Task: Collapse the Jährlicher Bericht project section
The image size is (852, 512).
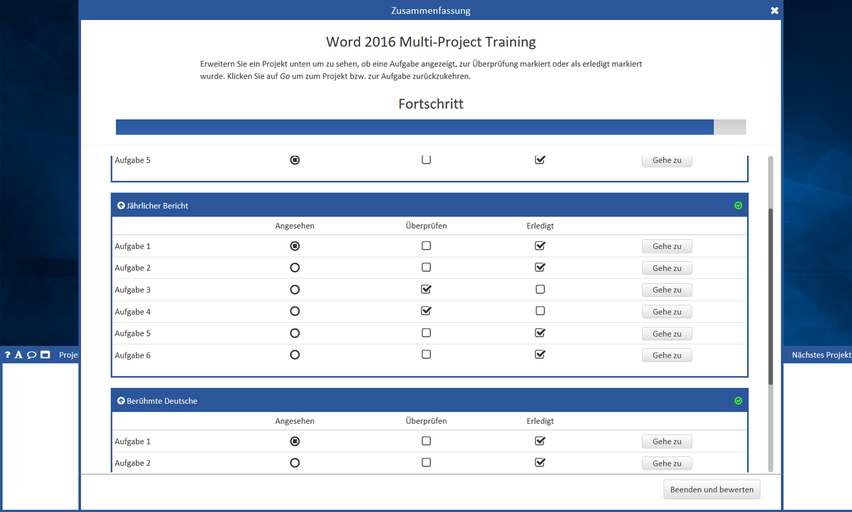Action: coord(121,206)
